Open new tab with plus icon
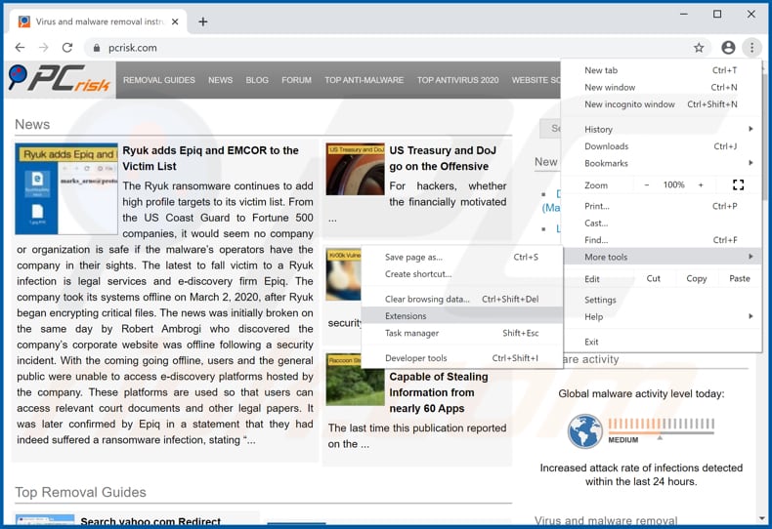 point(203,21)
